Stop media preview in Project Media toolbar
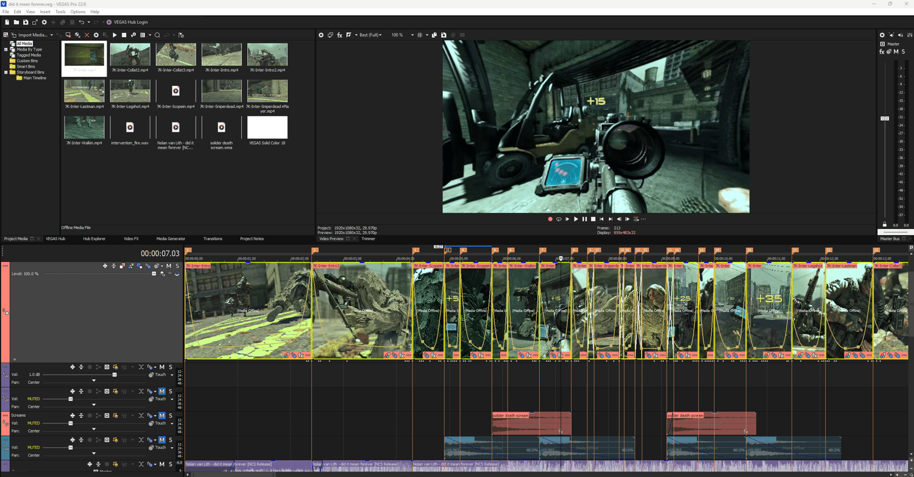 coord(124,35)
